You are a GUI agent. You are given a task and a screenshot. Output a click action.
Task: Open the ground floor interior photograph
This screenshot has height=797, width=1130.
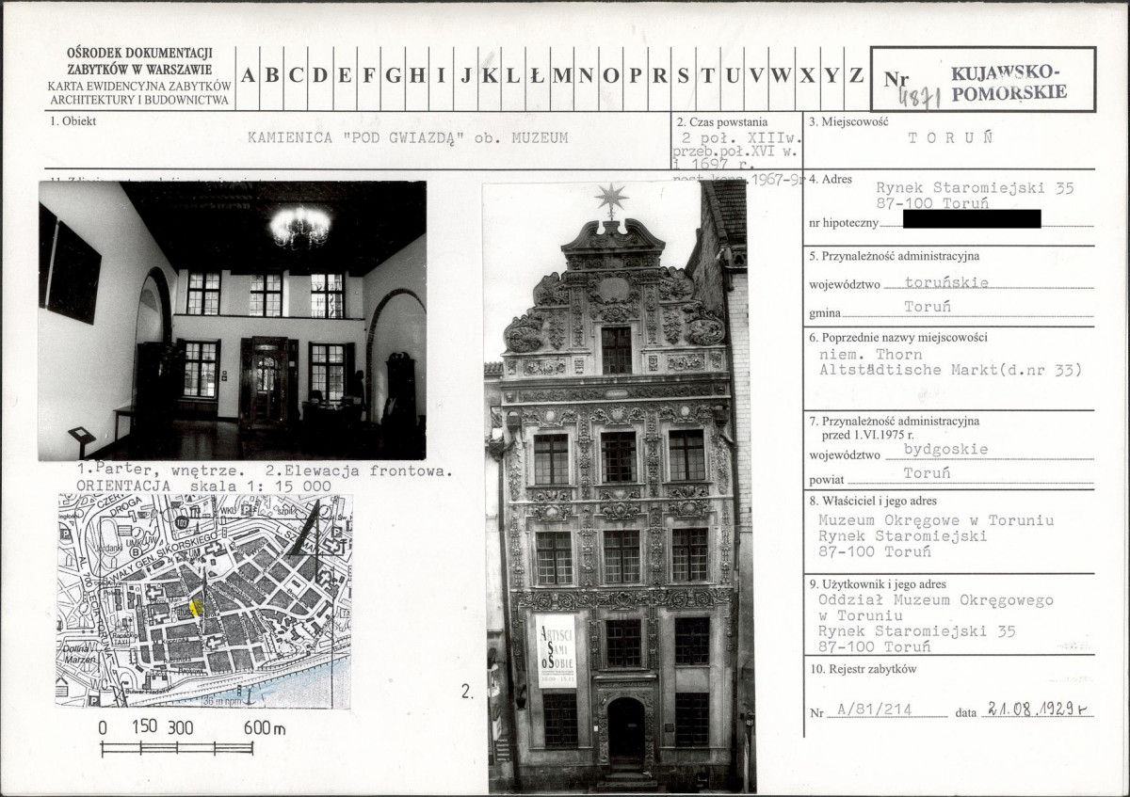[x=232, y=320]
